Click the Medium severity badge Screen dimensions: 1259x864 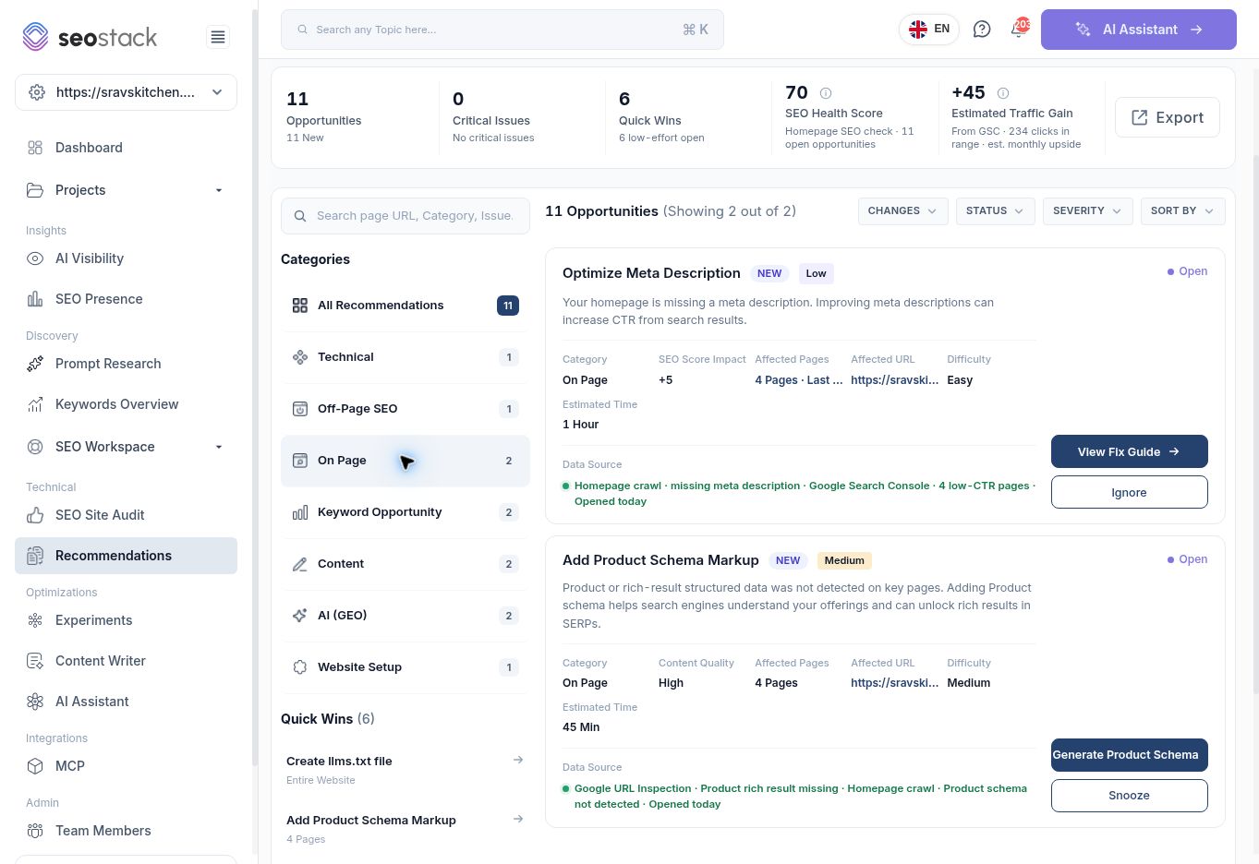coord(844,560)
